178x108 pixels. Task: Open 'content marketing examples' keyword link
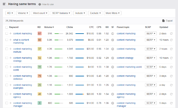22,86
